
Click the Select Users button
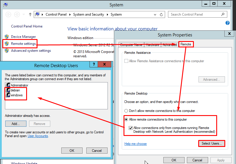(212, 143)
